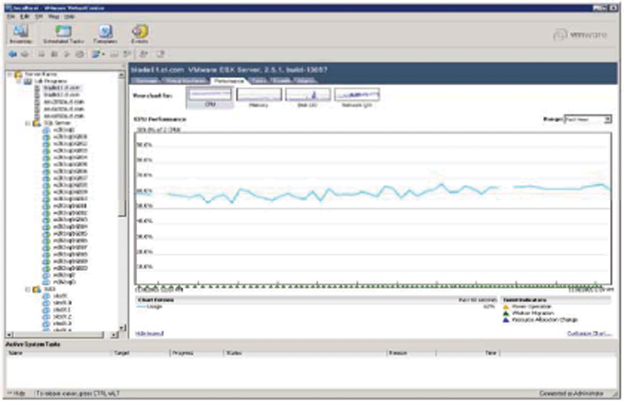
Task: Select the first blade host in tree
Action: pyautogui.click(x=61, y=87)
